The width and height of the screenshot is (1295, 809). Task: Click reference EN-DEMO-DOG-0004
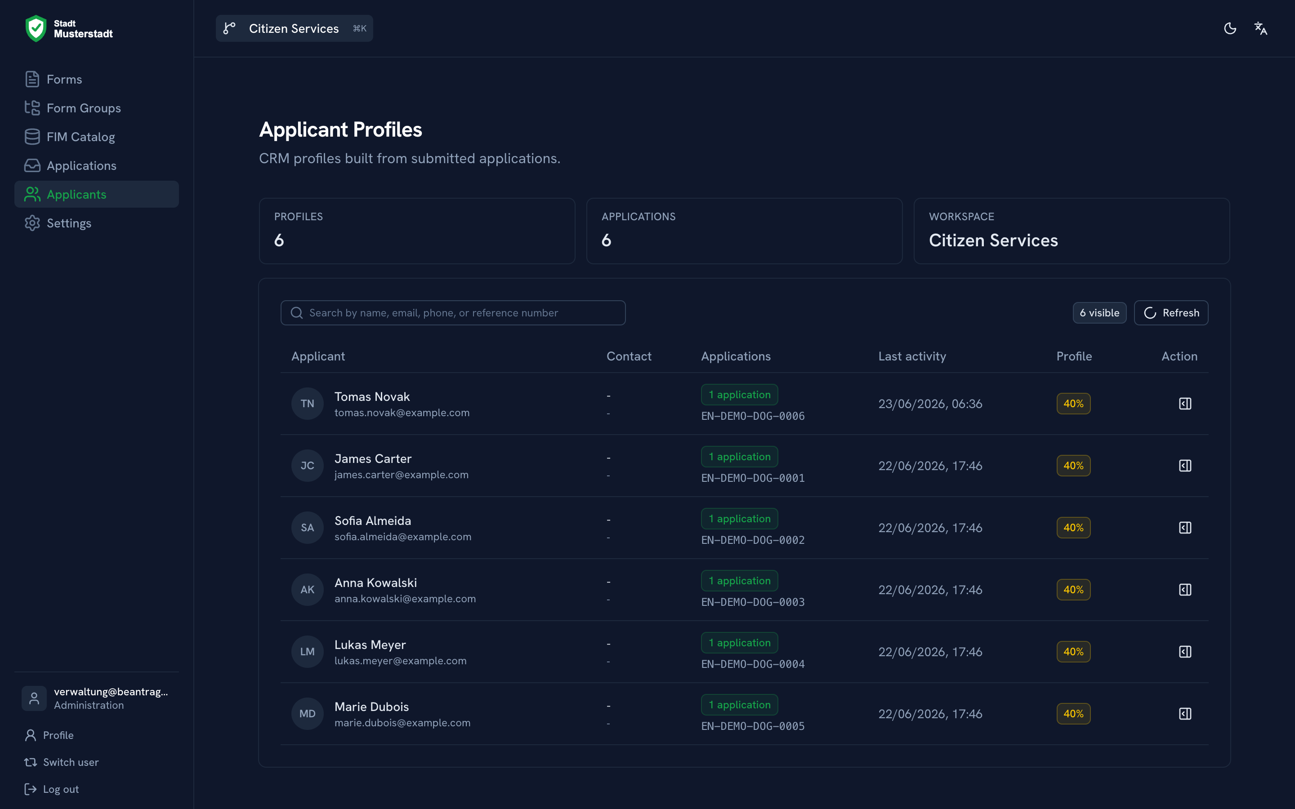pos(753,664)
